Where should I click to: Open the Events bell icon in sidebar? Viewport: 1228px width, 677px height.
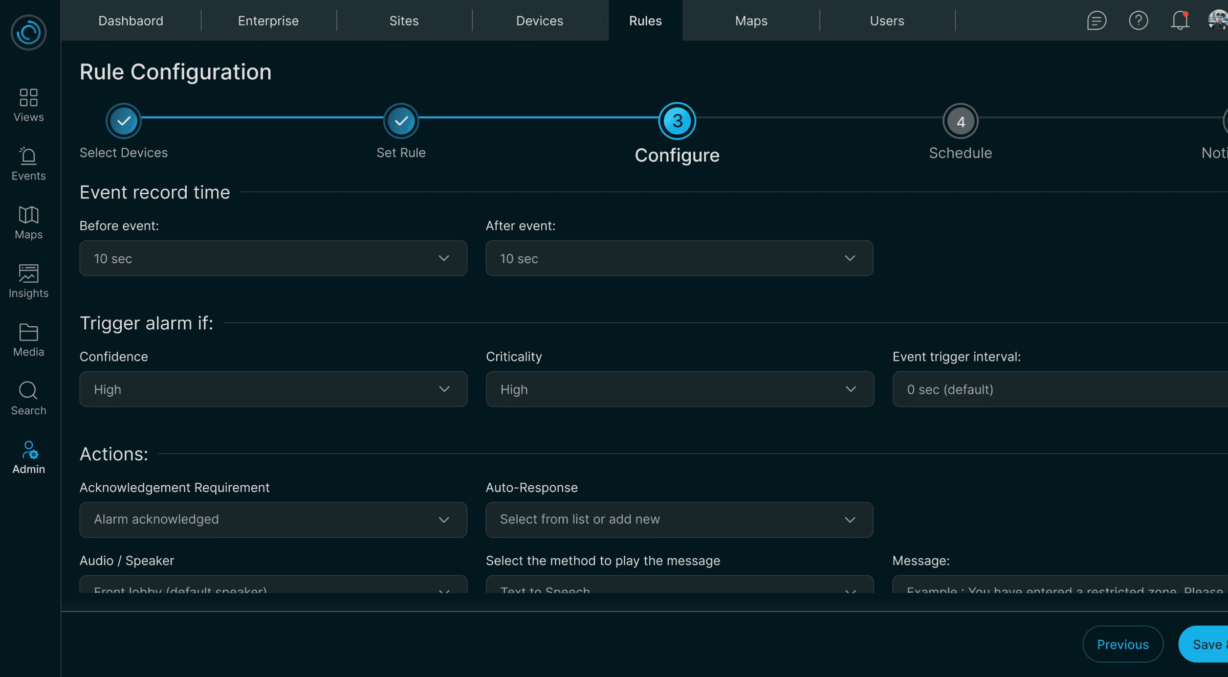(29, 156)
